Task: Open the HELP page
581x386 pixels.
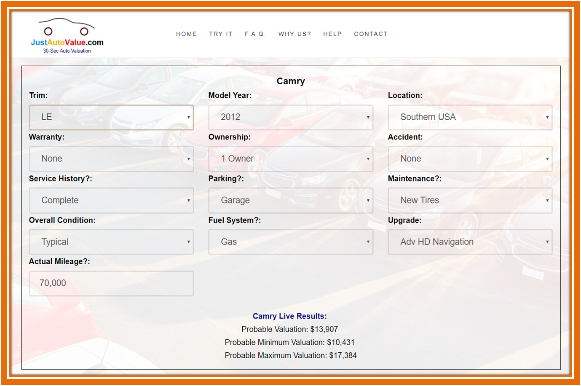Action: [x=332, y=34]
